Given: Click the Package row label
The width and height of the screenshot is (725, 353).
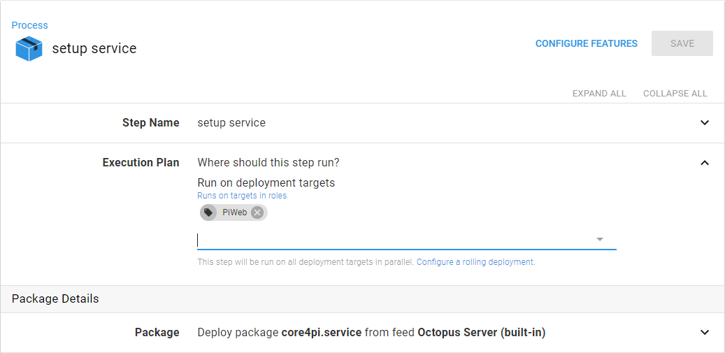Looking at the screenshot, I should pos(157,333).
